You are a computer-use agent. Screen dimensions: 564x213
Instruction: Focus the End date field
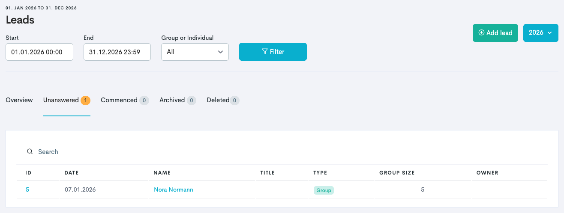pos(117,52)
